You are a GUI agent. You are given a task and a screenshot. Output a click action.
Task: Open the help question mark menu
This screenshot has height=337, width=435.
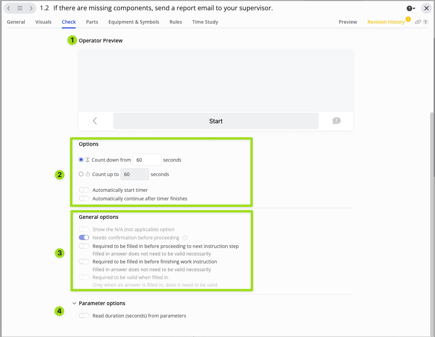click(x=410, y=8)
